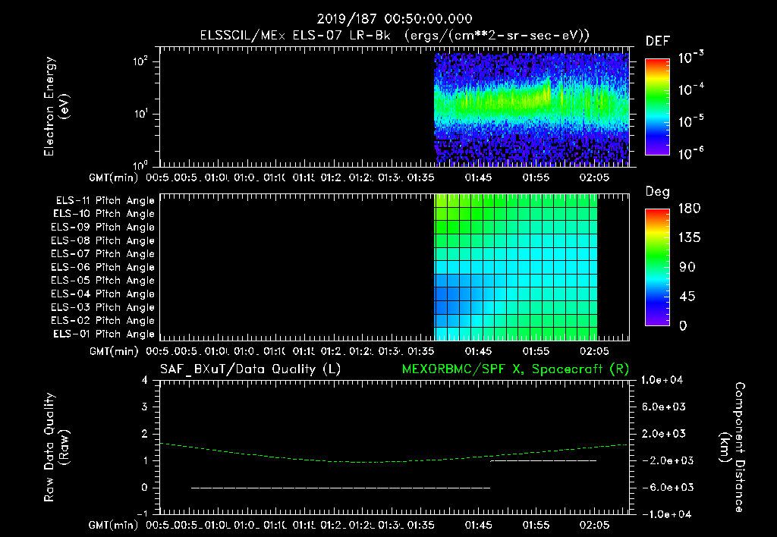The width and height of the screenshot is (777, 537).
Task: Click the 02:05 tick on top panel axis
Action: coord(594,177)
